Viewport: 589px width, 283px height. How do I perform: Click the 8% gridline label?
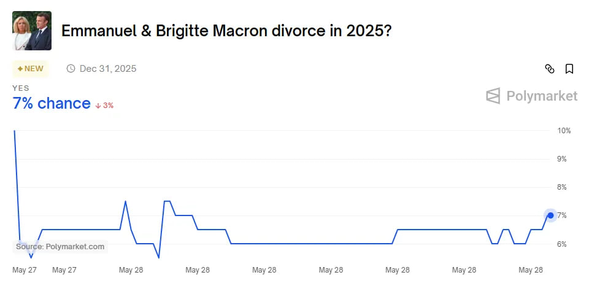[561, 187]
